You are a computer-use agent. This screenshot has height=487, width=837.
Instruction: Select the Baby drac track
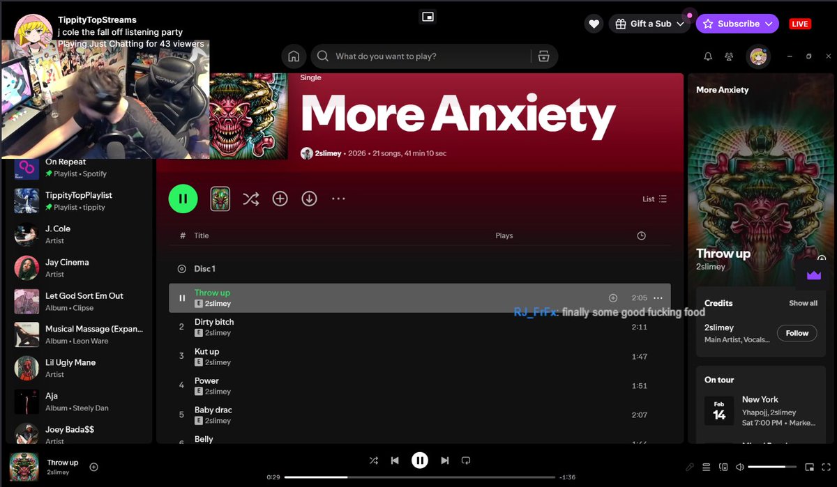420,415
